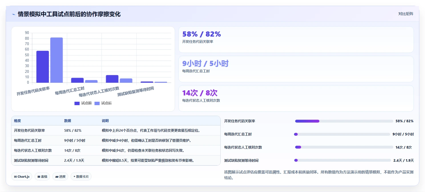Click the title 情景模拟中工具试点前后的协作摩擦变化

[69, 14]
